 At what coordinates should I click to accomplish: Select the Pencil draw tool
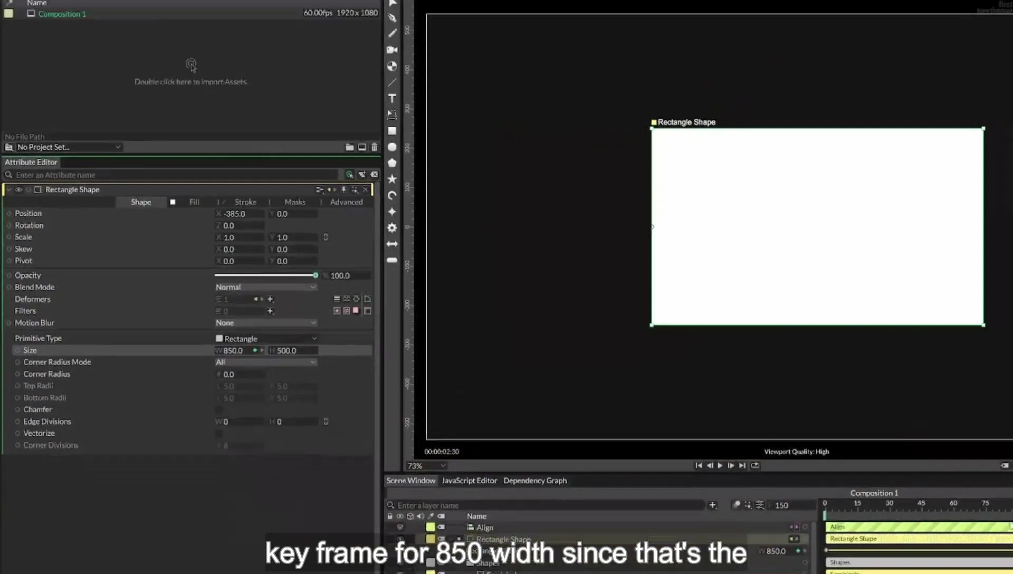coord(392,33)
